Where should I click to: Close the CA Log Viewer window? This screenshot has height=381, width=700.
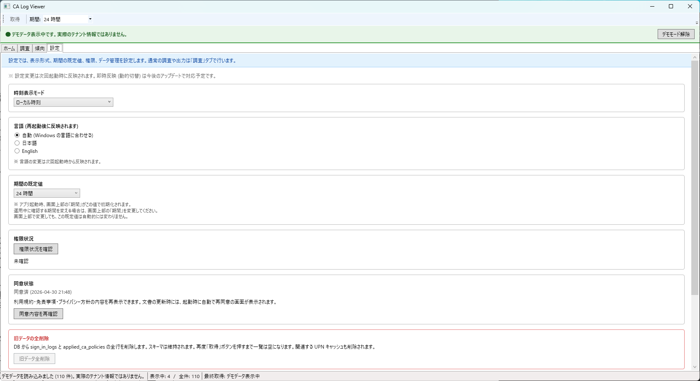[x=690, y=6]
